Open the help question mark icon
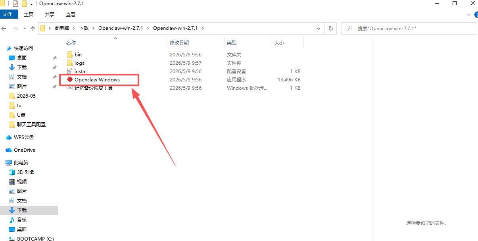The width and height of the screenshot is (478, 241). [476, 14]
